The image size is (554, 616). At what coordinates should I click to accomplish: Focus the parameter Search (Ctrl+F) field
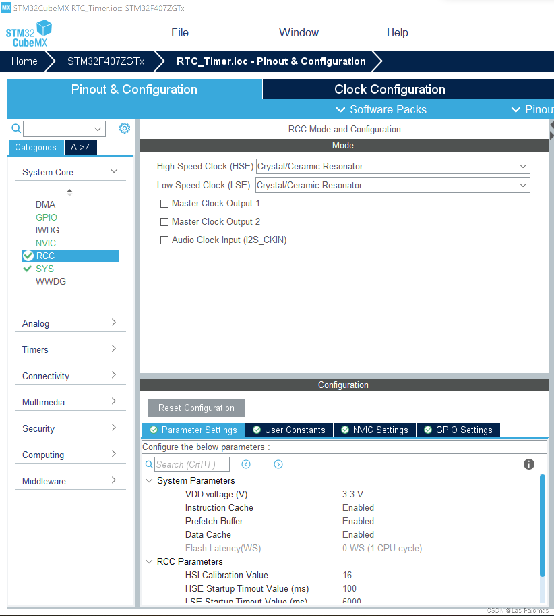(192, 464)
